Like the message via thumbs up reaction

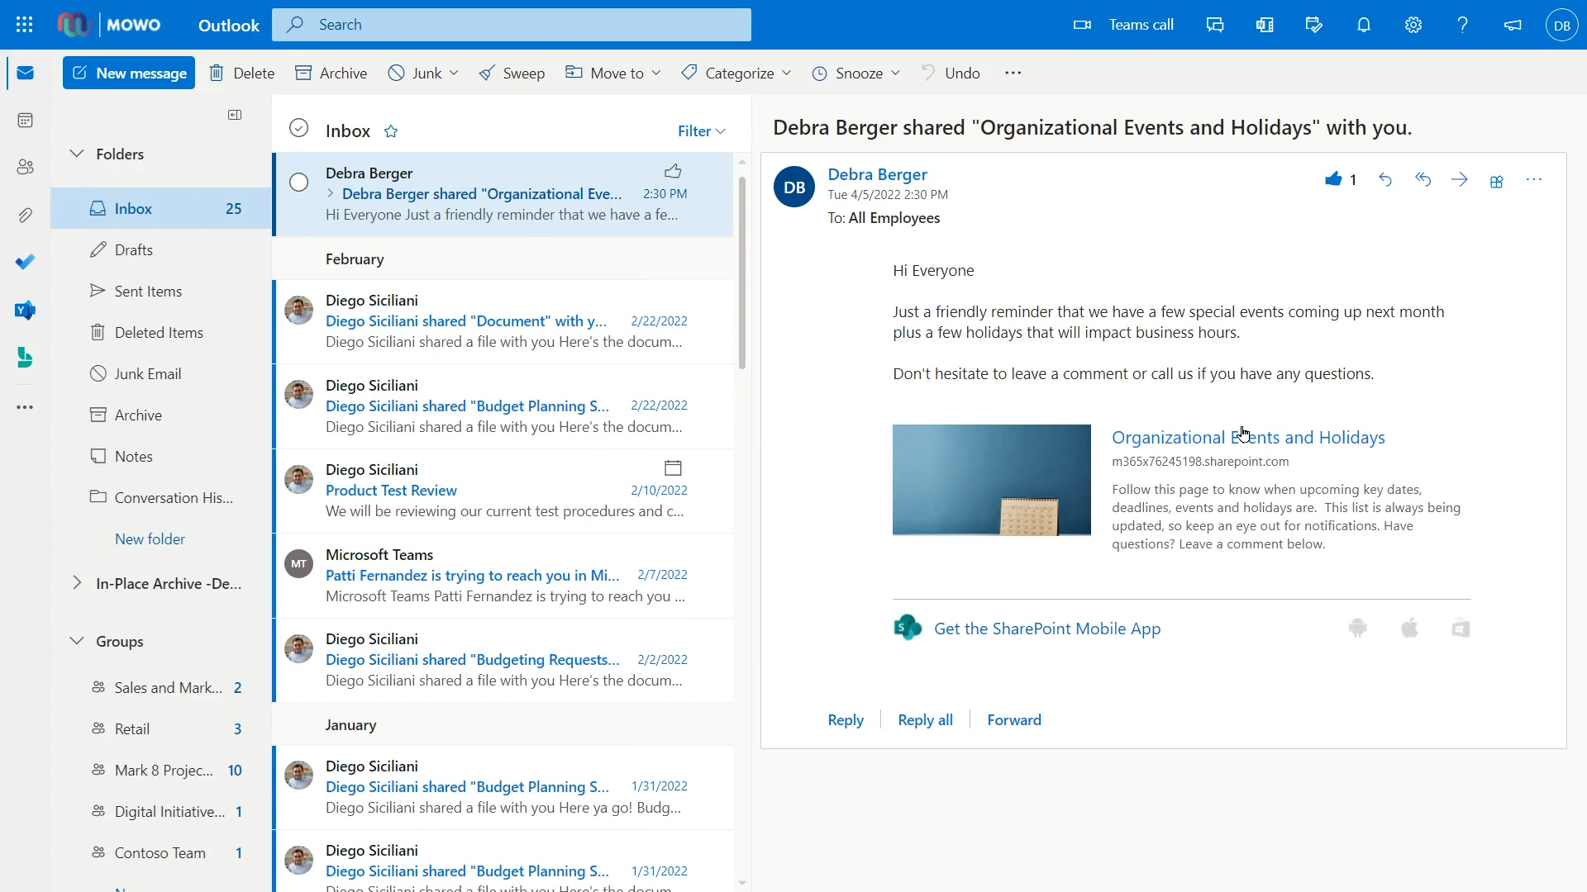coord(1333,179)
